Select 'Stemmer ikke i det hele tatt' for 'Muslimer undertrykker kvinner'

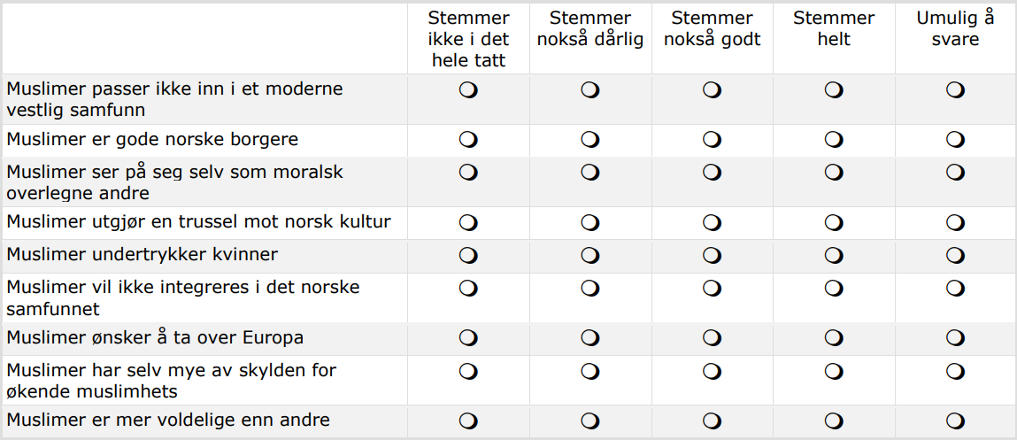pos(468,255)
